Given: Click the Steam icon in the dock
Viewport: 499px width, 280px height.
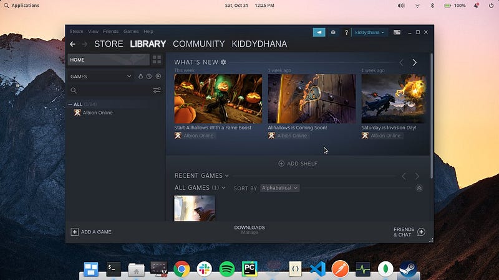Looking at the screenshot, I should [408, 269].
